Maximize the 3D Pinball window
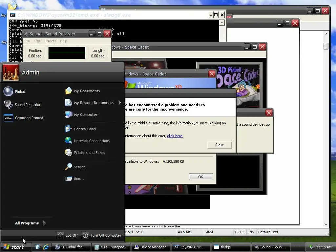Image resolution: width=336 pixels, height=252 pixels. pyautogui.click(x=255, y=47)
